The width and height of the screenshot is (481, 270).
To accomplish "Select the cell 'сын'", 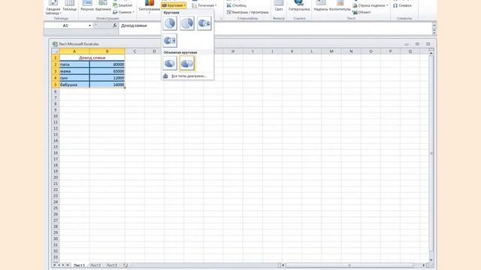I will click(74, 78).
